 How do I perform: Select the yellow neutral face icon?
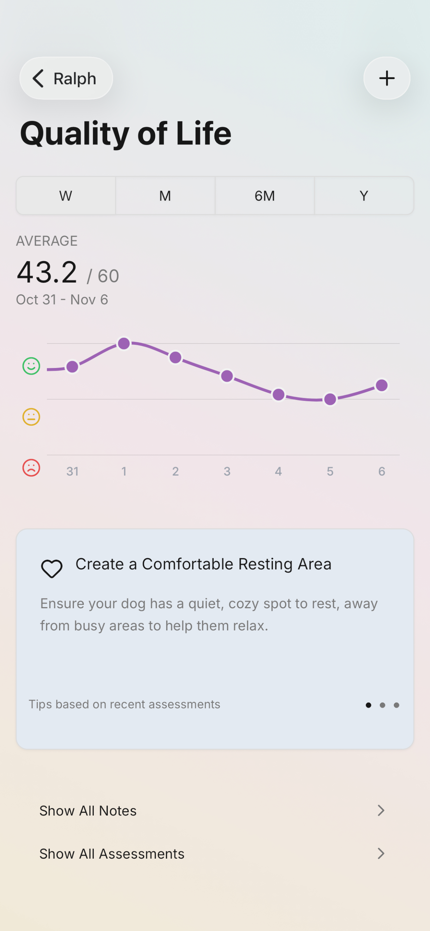click(x=31, y=416)
